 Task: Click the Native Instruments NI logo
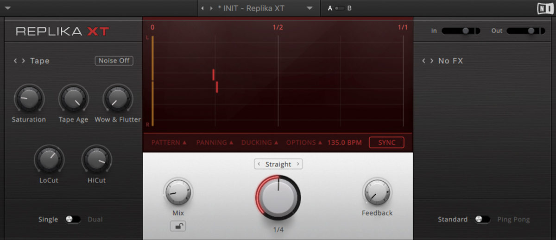tap(544, 8)
